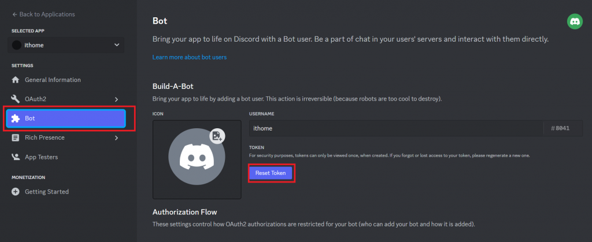
Task: Open Learn more about bot users link
Action: tap(189, 57)
